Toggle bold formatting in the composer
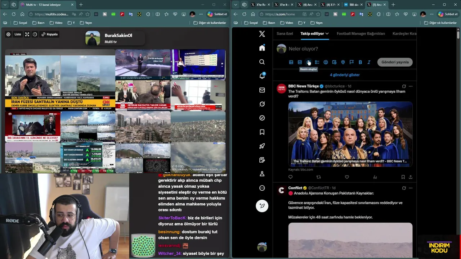This screenshot has height=259, width=461. pyautogui.click(x=360, y=62)
